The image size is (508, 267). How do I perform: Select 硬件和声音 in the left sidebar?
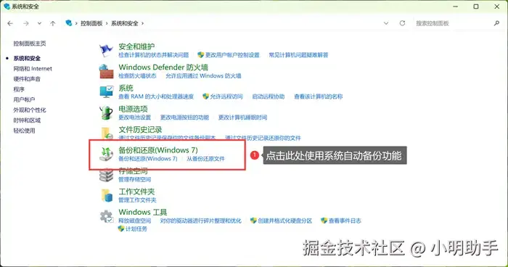[27, 79]
